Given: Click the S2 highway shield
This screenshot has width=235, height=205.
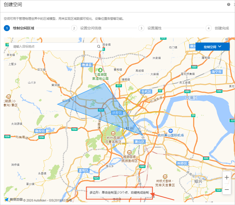Looking at the screenshot, I should click(x=160, y=90).
